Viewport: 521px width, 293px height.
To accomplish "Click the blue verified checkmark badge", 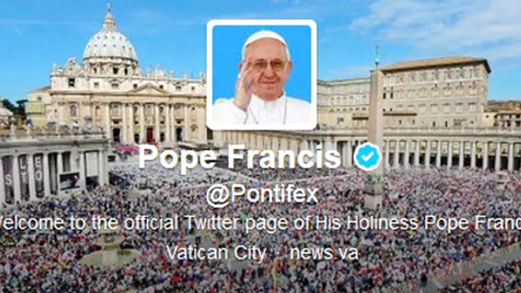I will click(368, 157).
